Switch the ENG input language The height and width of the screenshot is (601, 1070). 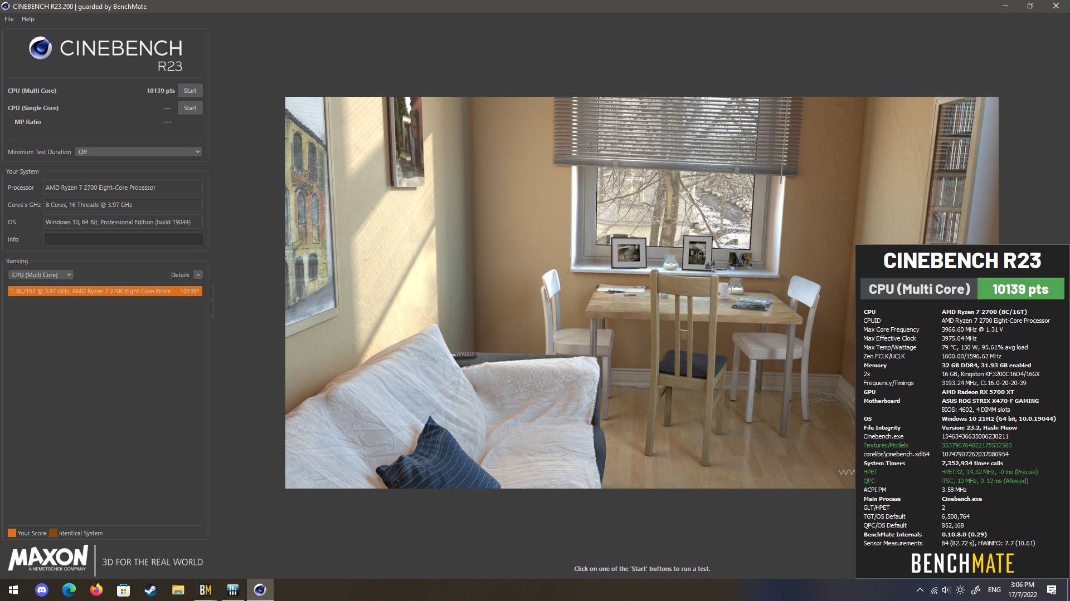(994, 590)
